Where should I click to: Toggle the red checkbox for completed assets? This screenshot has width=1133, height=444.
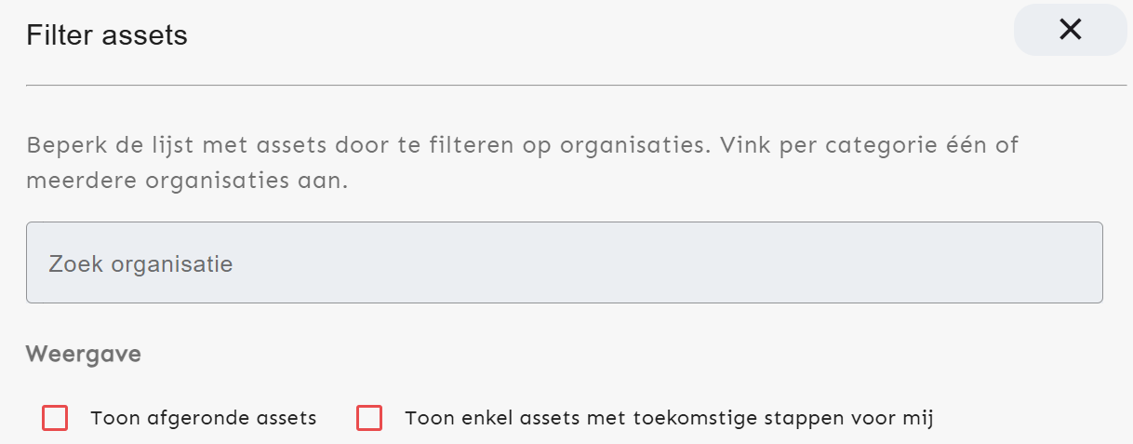tap(55, 419)
